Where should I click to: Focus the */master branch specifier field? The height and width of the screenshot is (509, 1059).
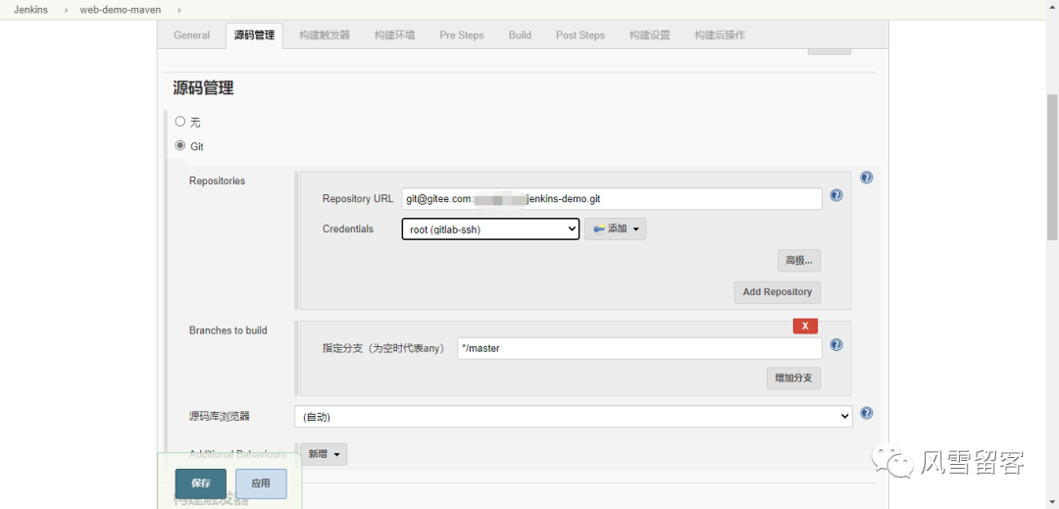(x=639, y=348)
